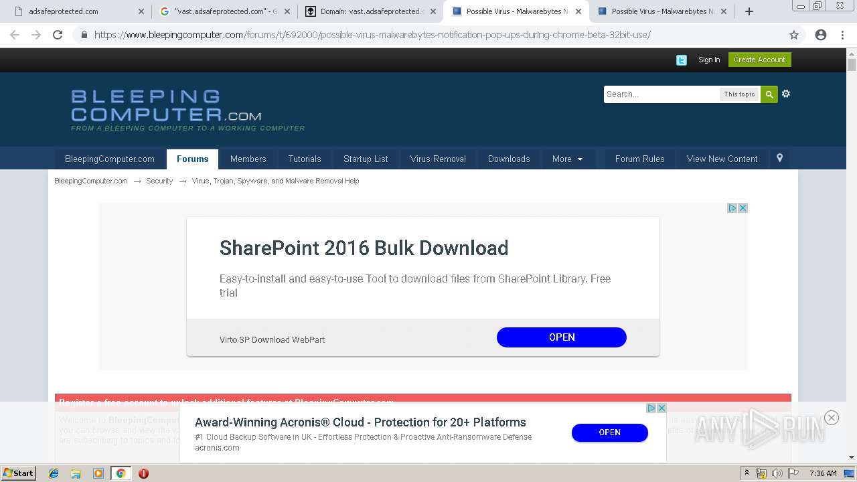Click View New Content

[722, 159]
